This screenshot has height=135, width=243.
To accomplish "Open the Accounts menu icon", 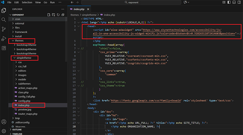I will coord(4,122).
